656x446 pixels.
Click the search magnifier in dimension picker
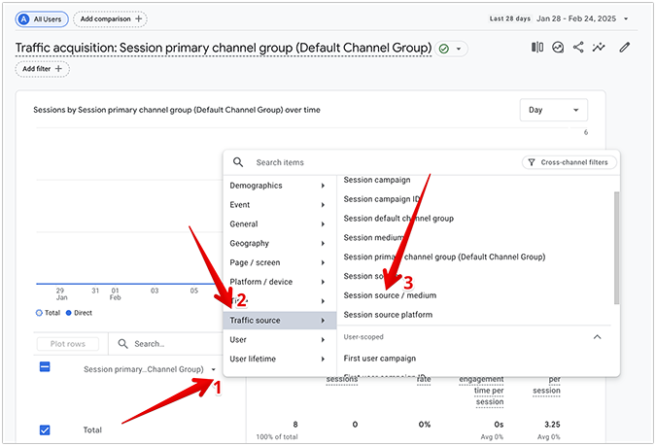[238, 162]
